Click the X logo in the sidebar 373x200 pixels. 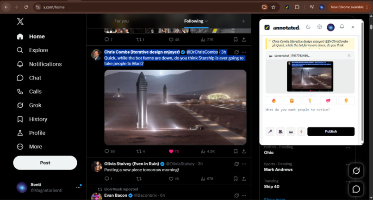click(20, 21)
